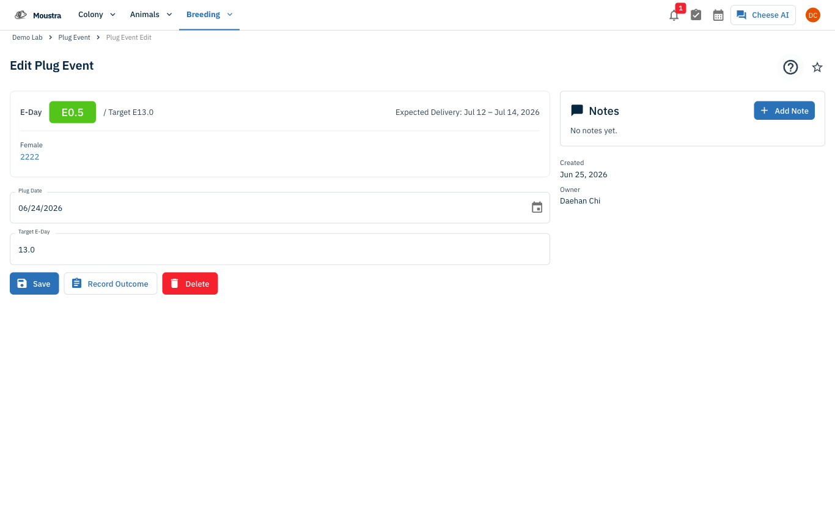Open the help question mark icon
Screen dimensions: 835x522
pos(790,67)
